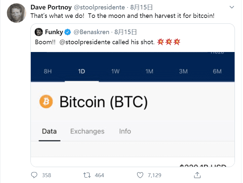The image size is (243, 183).
Task: Open Dave Portnoy's profile avatar
Action: coord(17,13)
